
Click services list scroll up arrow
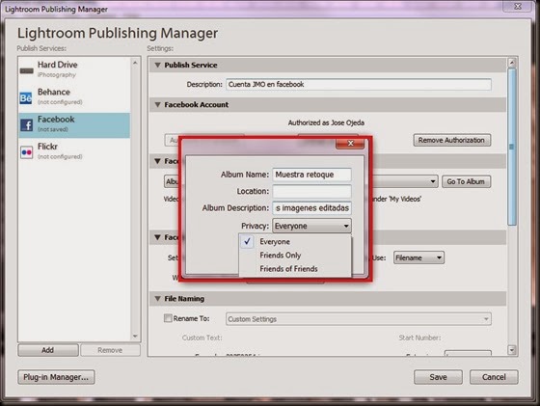[x=135, y=63]
